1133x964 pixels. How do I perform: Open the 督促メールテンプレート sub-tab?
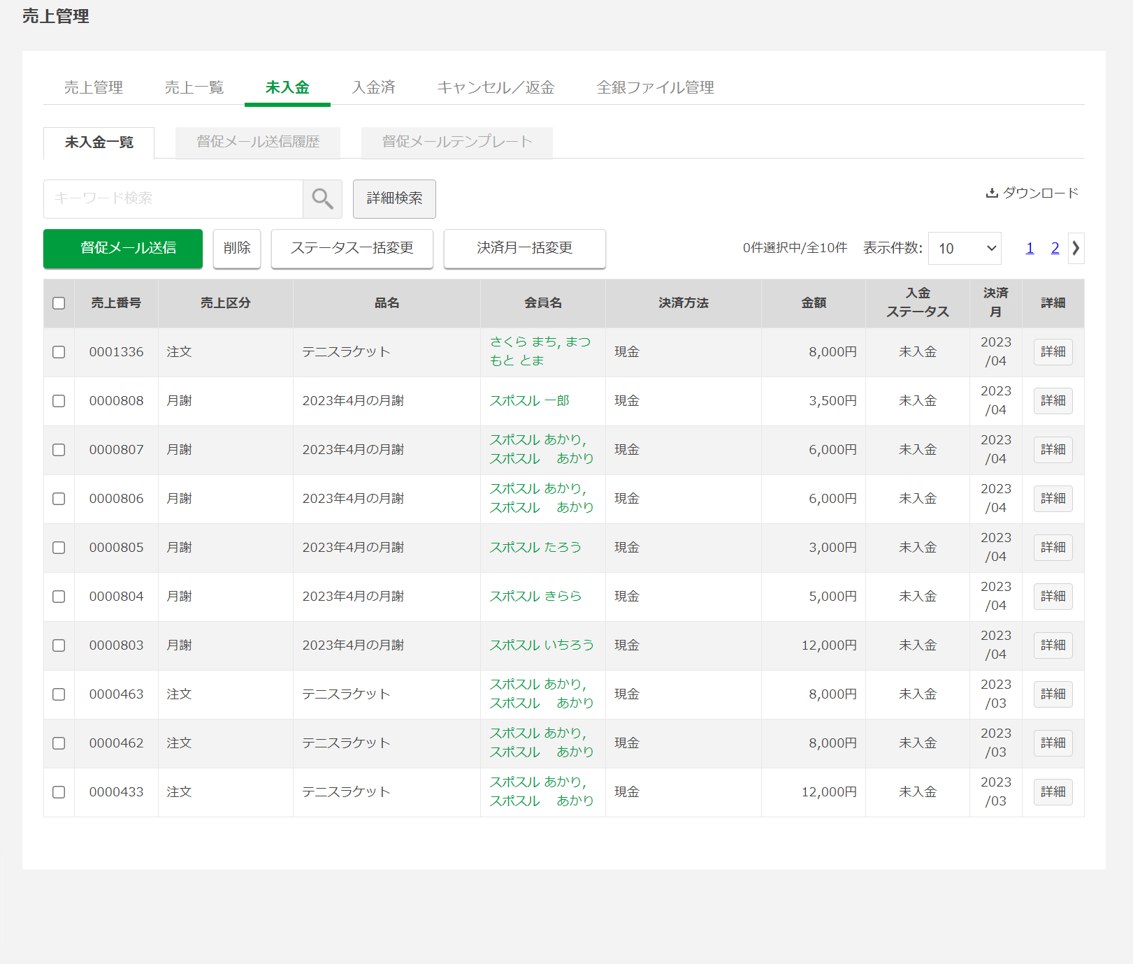point(457,143)
